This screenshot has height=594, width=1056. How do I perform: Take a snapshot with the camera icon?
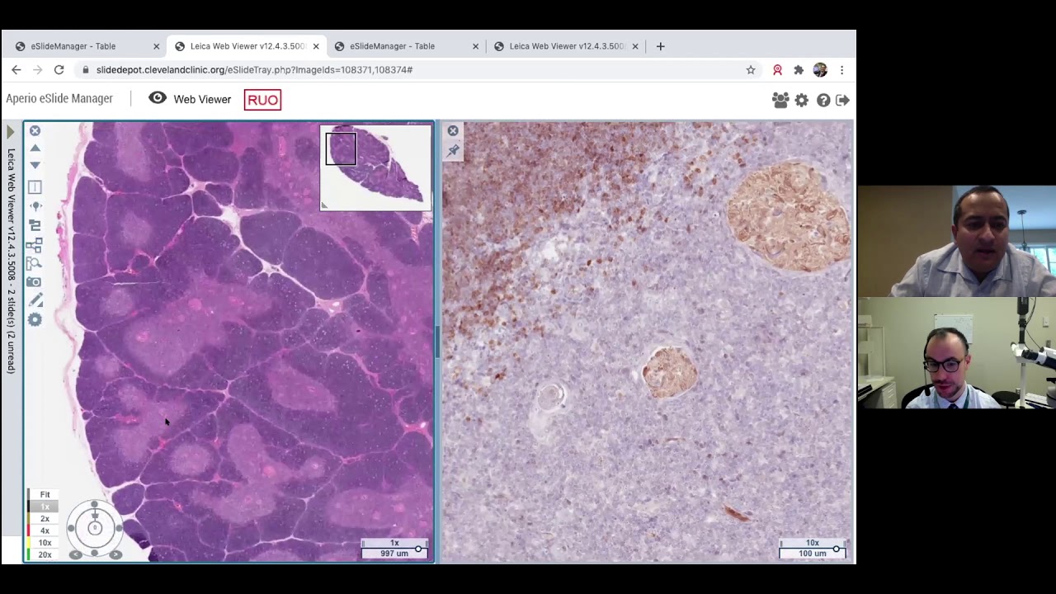pos(35,282)
